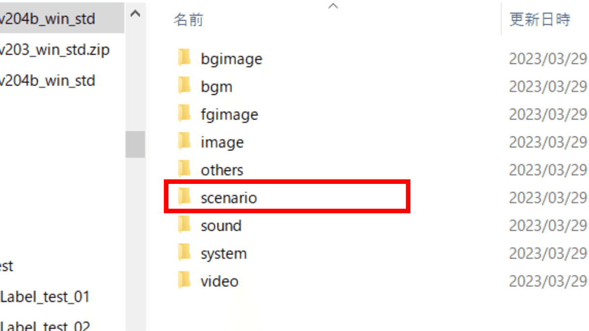Click the fgimage folder icon
The width and height of the screenshot is (589, 331).
pyautogui.click(x=185, y=114)
